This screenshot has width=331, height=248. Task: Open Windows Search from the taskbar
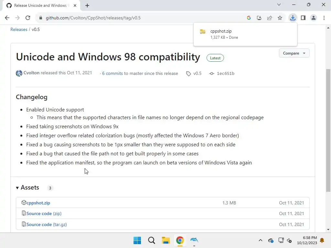pos(151,240)
